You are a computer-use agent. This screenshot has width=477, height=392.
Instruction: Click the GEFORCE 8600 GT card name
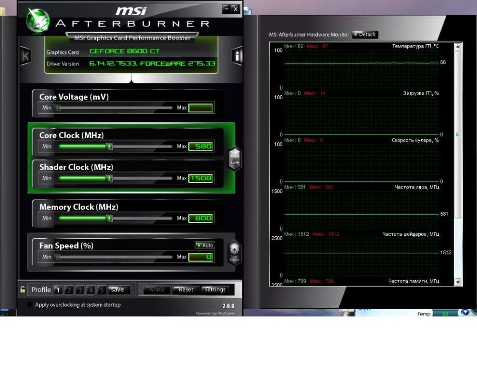pos(124,51)
